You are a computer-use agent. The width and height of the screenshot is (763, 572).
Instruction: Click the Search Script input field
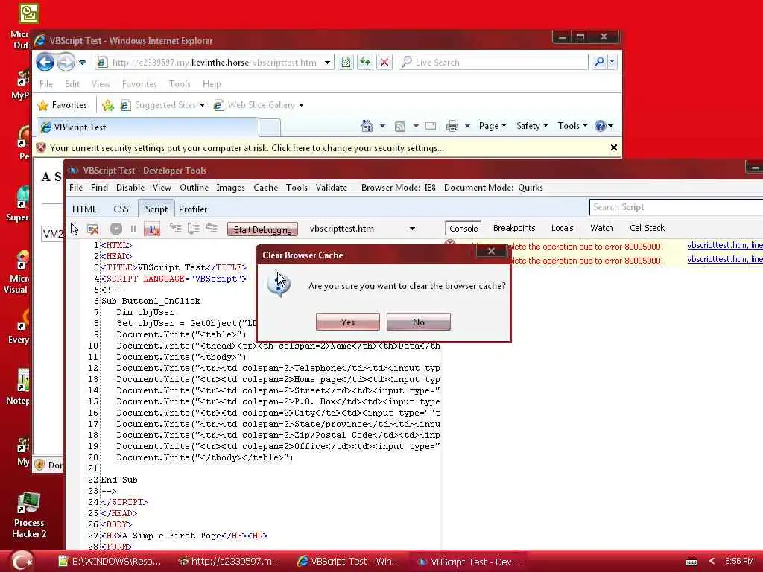point(677,207)
